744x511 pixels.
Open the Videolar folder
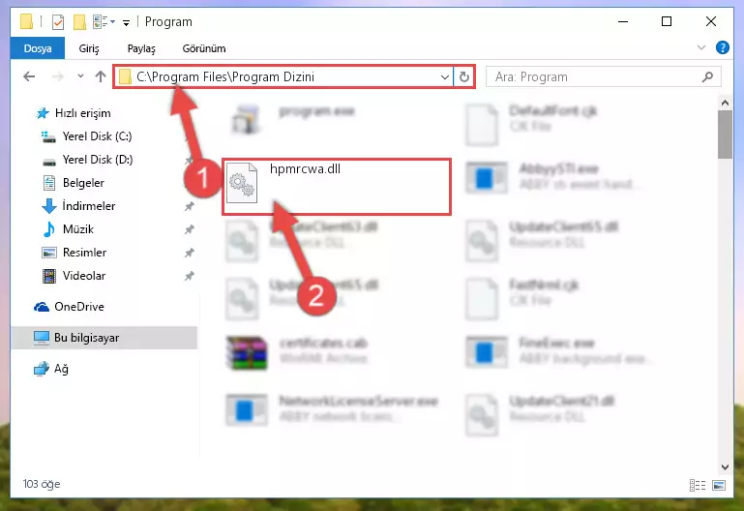point(74,276)
